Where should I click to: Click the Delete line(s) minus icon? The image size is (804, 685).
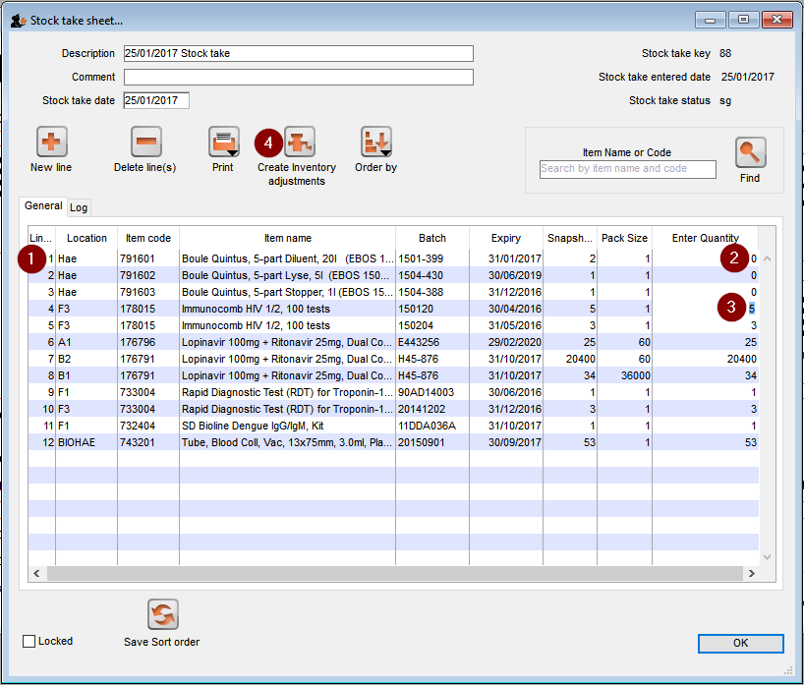click(145, 143)
